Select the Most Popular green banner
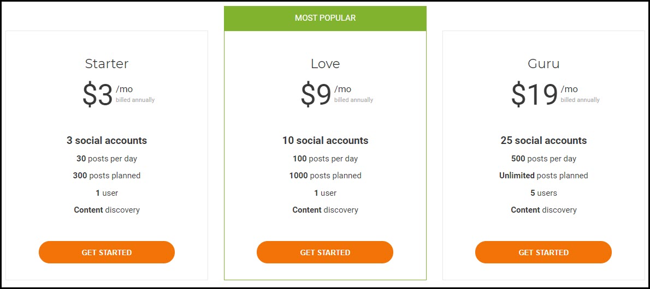This screenshot has width=650, height=289. pos(325,18)
